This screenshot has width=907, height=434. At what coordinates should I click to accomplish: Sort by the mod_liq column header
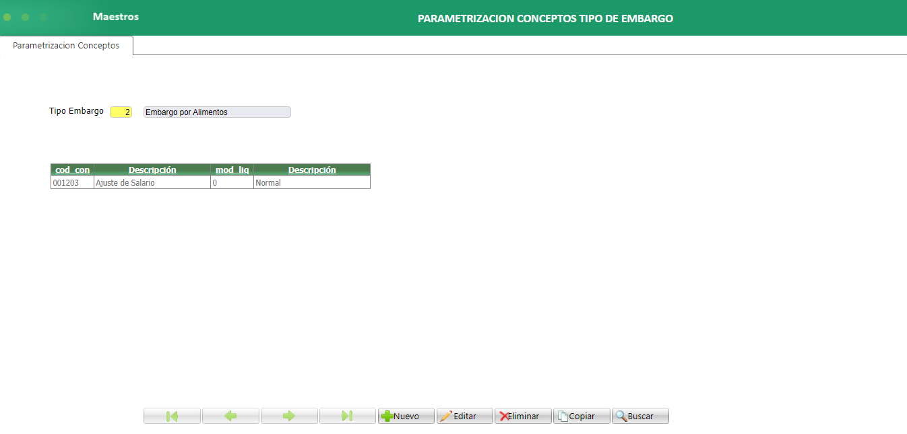[232, 170]
